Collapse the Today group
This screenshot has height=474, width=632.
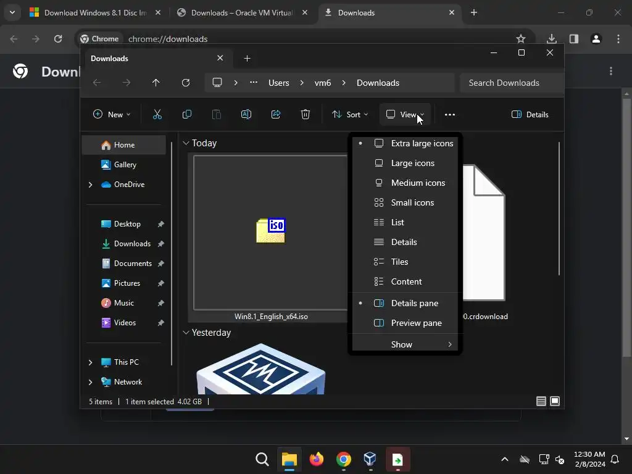point(186,143)
